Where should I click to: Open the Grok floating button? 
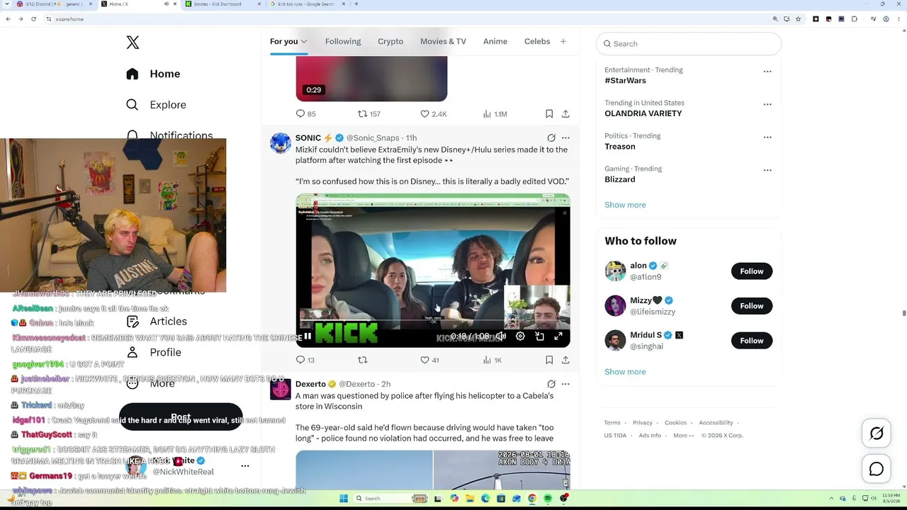coord(877,433)
